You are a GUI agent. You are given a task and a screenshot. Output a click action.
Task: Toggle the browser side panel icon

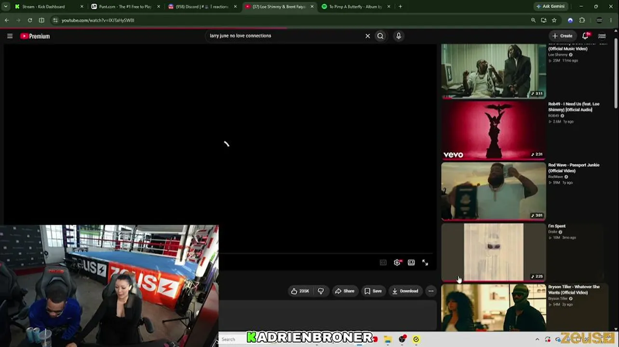(41, 20)
